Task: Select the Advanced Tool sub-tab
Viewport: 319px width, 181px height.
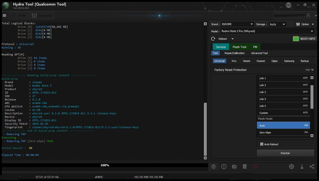Action: [x=259, y=53]
